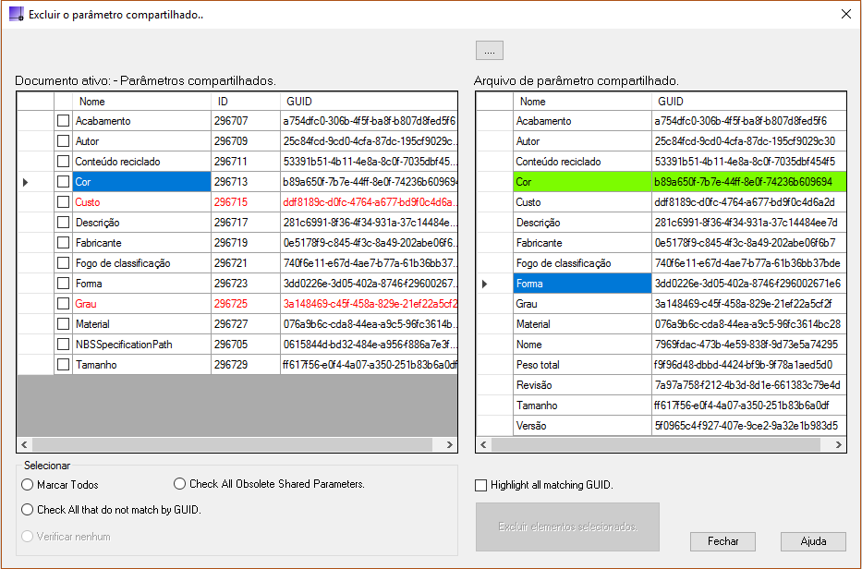
Task: Click GUID column header in left table
Action: coord(369,102)
